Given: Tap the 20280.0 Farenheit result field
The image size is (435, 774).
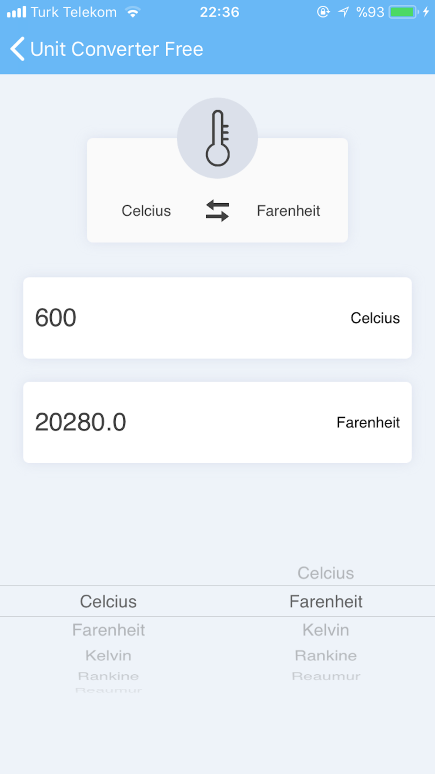Looking at the screenshot, I should [x=217, y=422].
